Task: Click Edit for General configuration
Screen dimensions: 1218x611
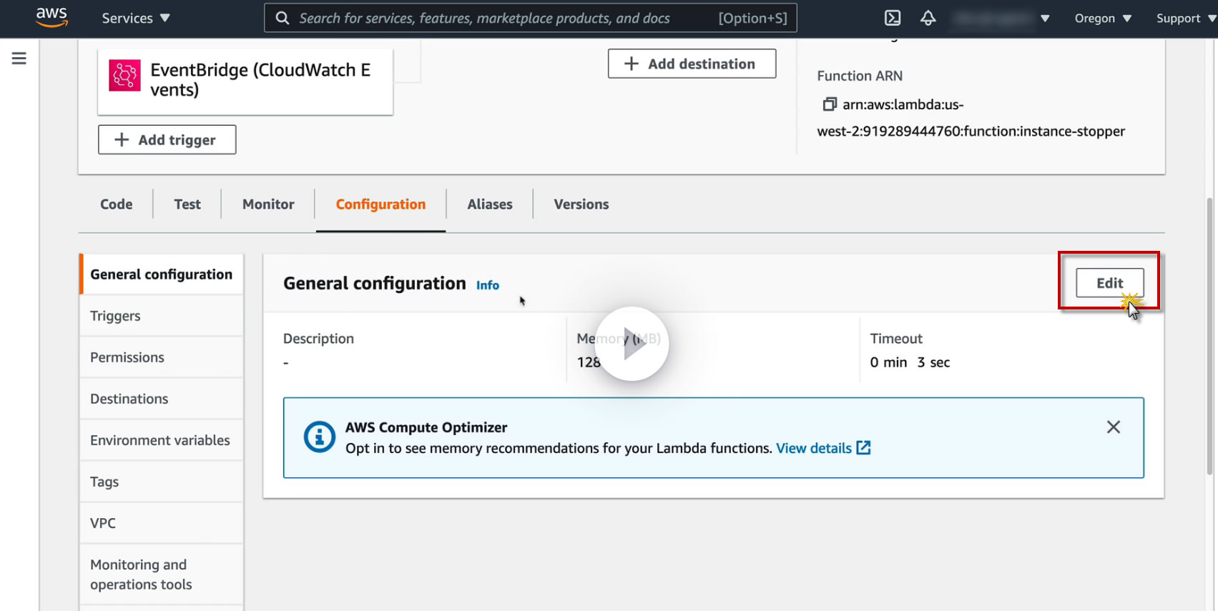Action: pos(1109,283)
